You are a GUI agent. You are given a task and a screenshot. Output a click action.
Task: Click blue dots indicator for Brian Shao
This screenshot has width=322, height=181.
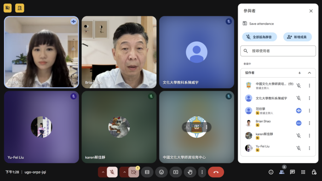pos(299,123)
